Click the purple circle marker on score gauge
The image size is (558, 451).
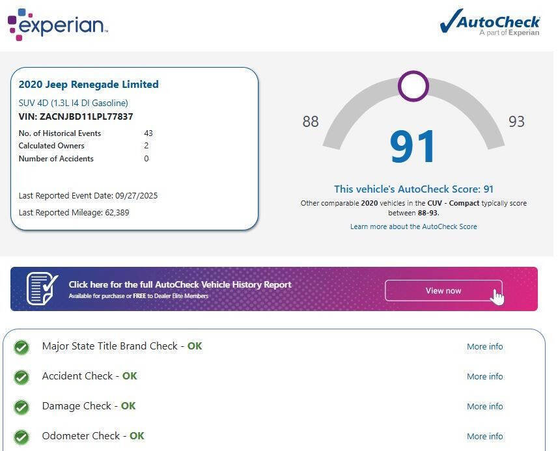[x=413, y=86]
